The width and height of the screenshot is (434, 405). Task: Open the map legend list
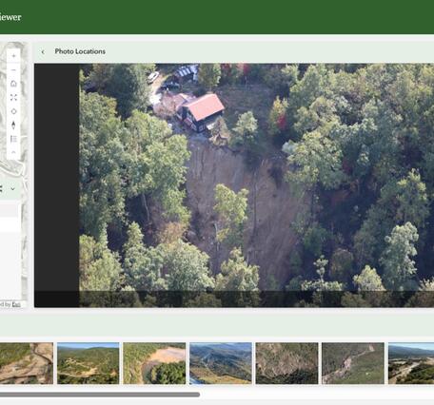coord(13,139)
